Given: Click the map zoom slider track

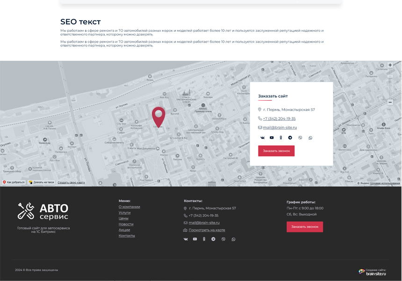Looking at the screenshot, I should pyautogui.click(x=390, y=84).
